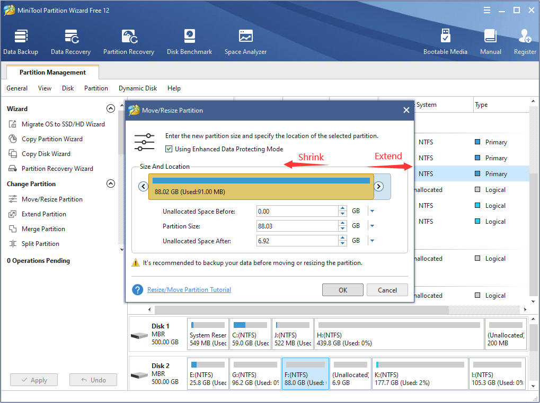Viewport: 540px width, 403px height.
Task: Toggle Using Enhanced Data Protecting Mode checkbox
Action: coord(169,149)
